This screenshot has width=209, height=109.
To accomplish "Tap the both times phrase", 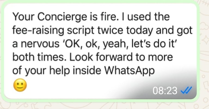I will point(39,57).
